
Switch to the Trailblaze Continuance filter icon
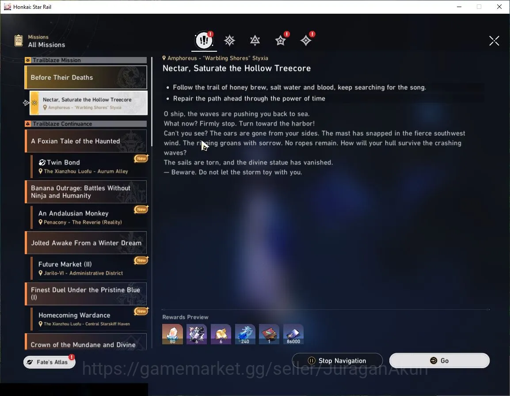[x=255, y=40]
